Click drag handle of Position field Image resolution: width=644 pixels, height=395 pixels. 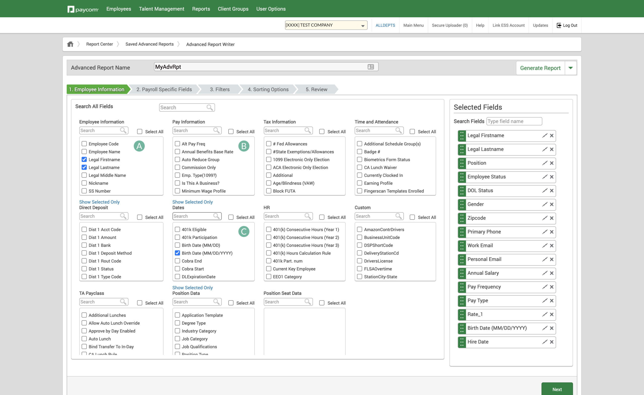pyautogui.click(x=462, y=163)
